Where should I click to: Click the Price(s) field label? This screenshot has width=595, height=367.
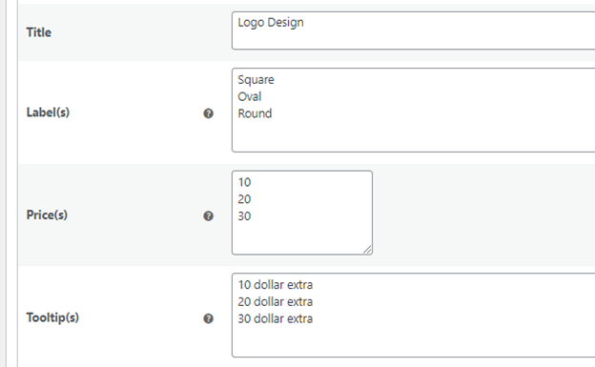click(x=47, y=214)
